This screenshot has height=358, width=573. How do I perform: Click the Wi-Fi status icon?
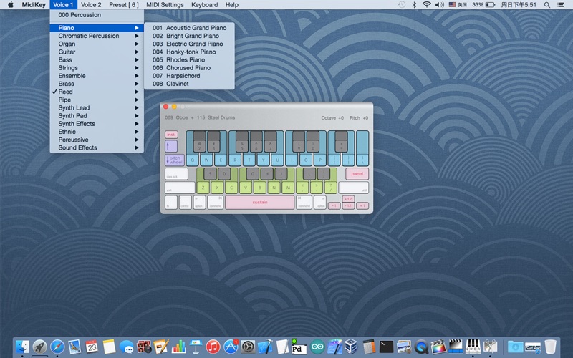coord(427,5)
